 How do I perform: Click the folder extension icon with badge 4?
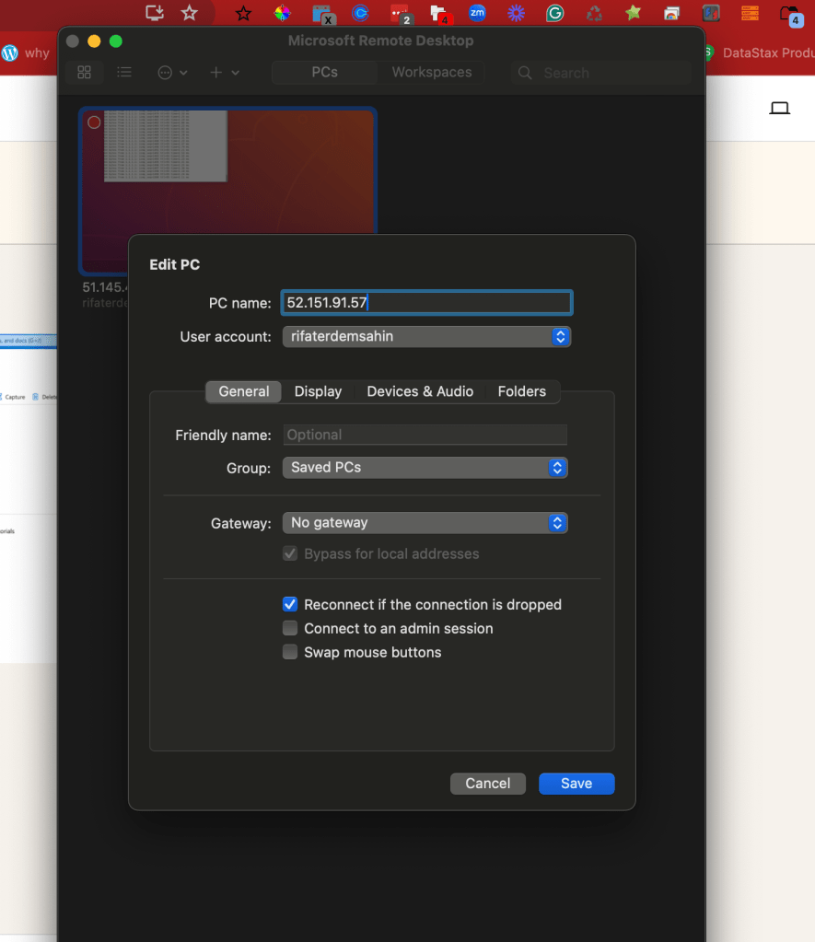coord(440,15)
